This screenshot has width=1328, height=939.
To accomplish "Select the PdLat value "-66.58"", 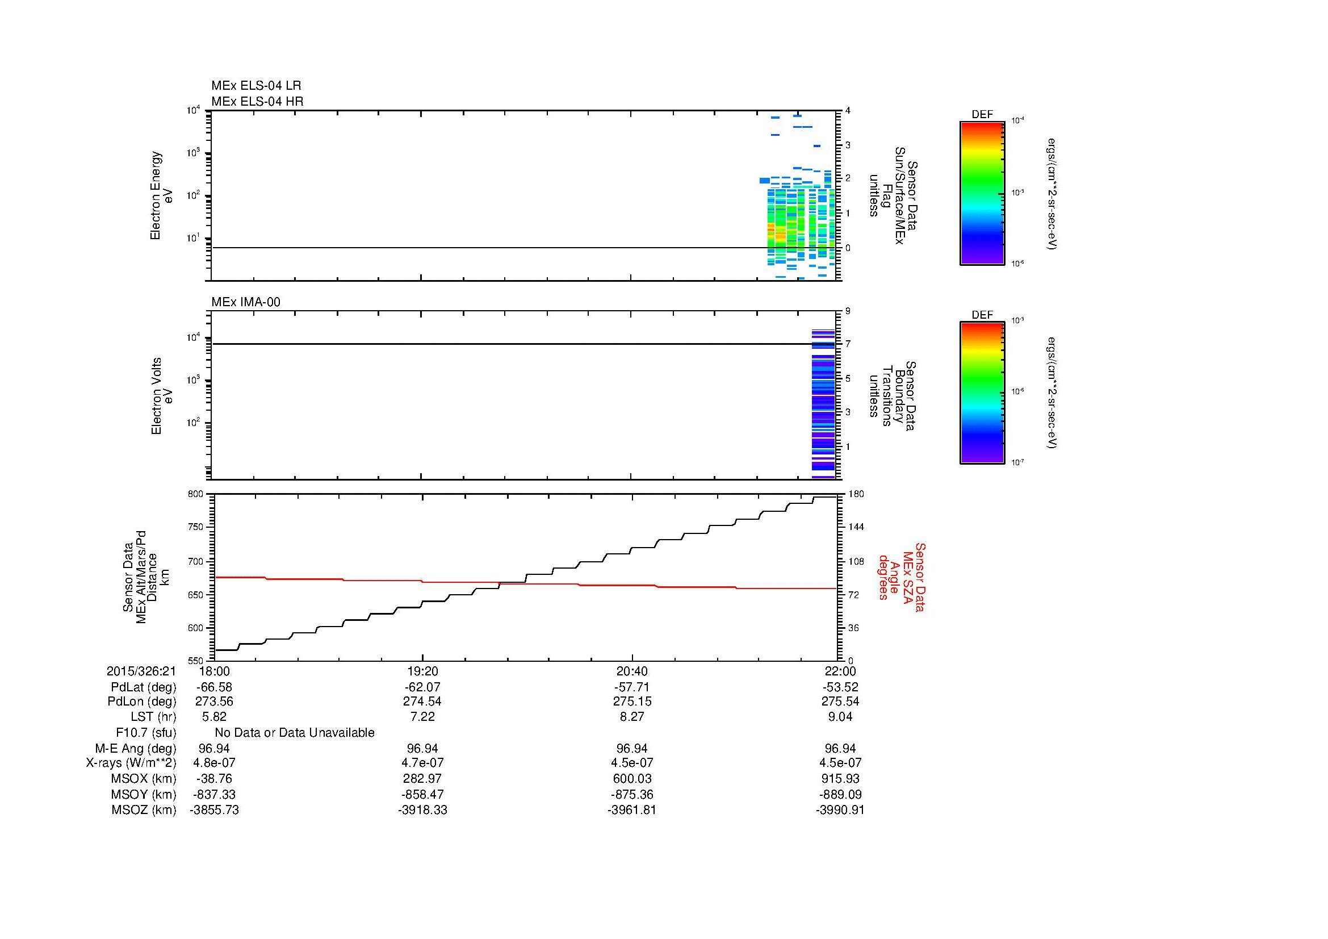I will [x=214, y=687].
